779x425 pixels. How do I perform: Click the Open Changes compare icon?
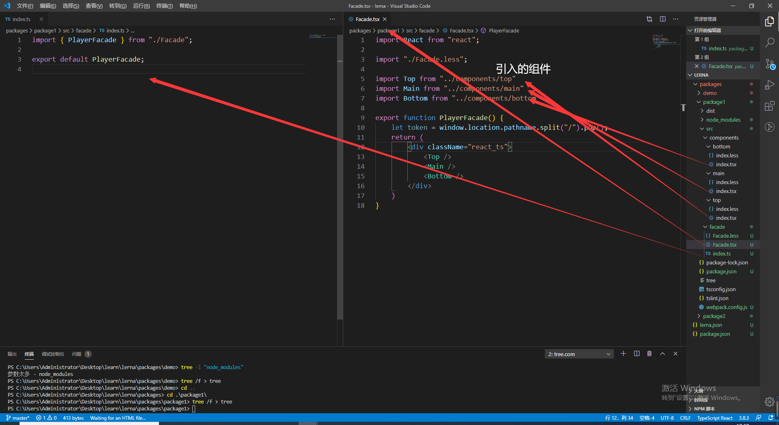click(x=649, y=19)
